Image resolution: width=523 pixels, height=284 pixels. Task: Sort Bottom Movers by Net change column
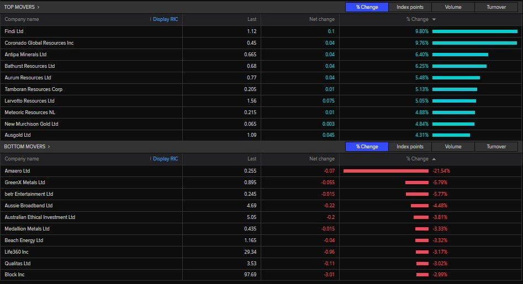coord(322,159)
